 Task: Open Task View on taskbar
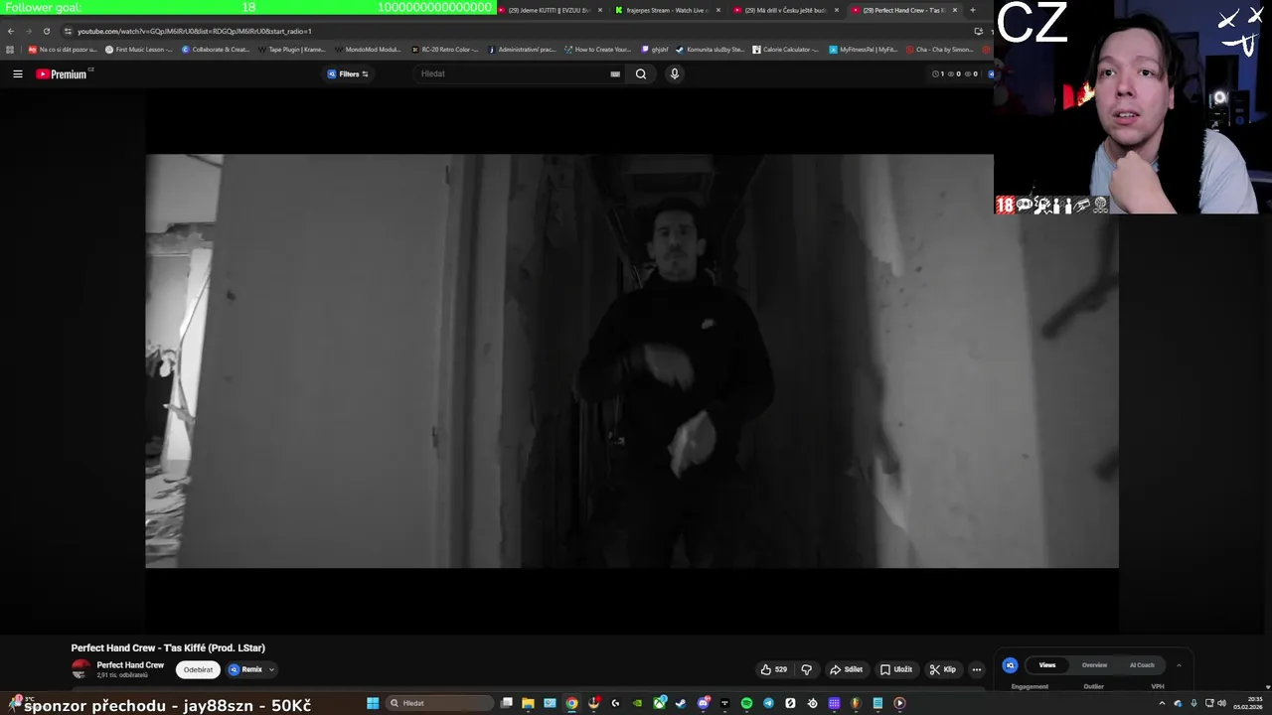[x=506, y=703]
